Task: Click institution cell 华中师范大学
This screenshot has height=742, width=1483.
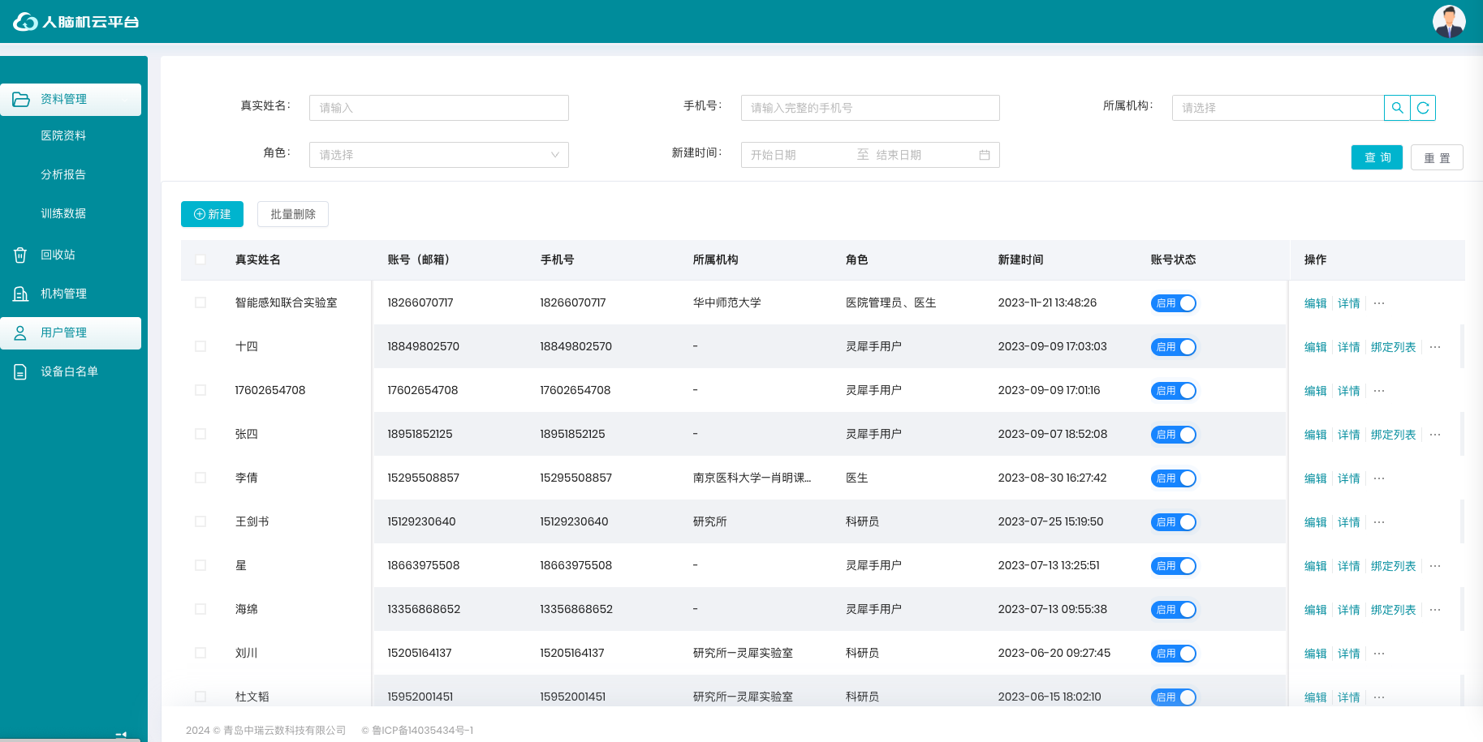Action: pos(726,302)
